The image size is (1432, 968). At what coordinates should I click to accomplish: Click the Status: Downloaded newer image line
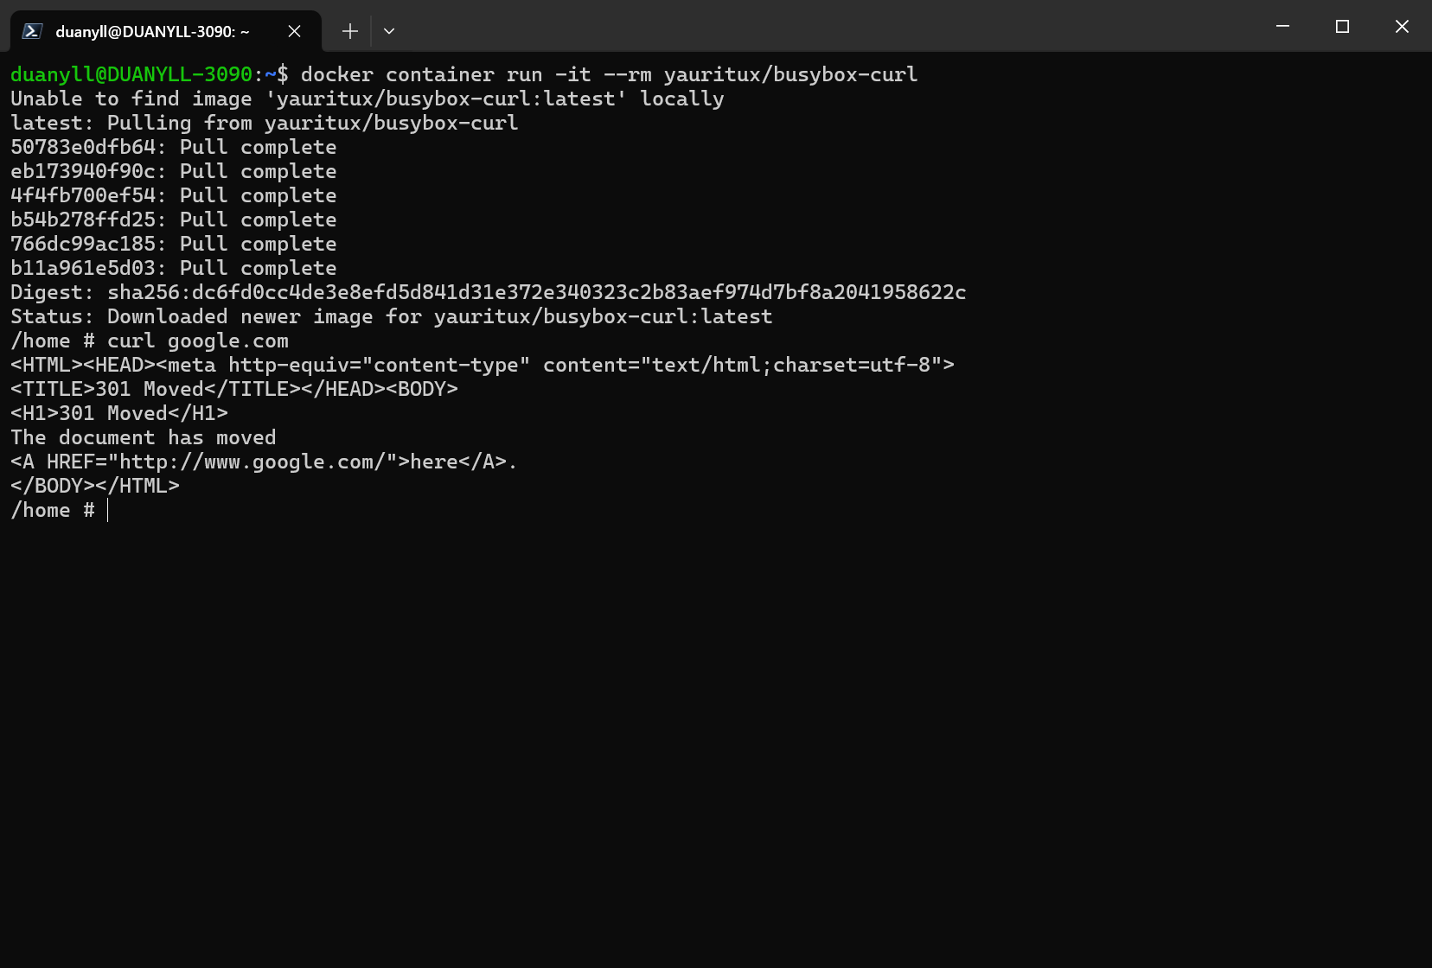pyautogui.click(x=389, y=316)
